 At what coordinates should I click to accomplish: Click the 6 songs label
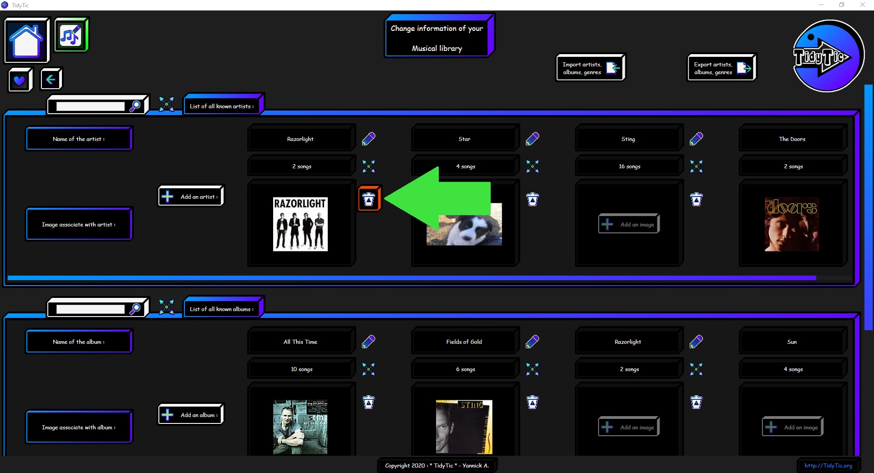[465, 369]
